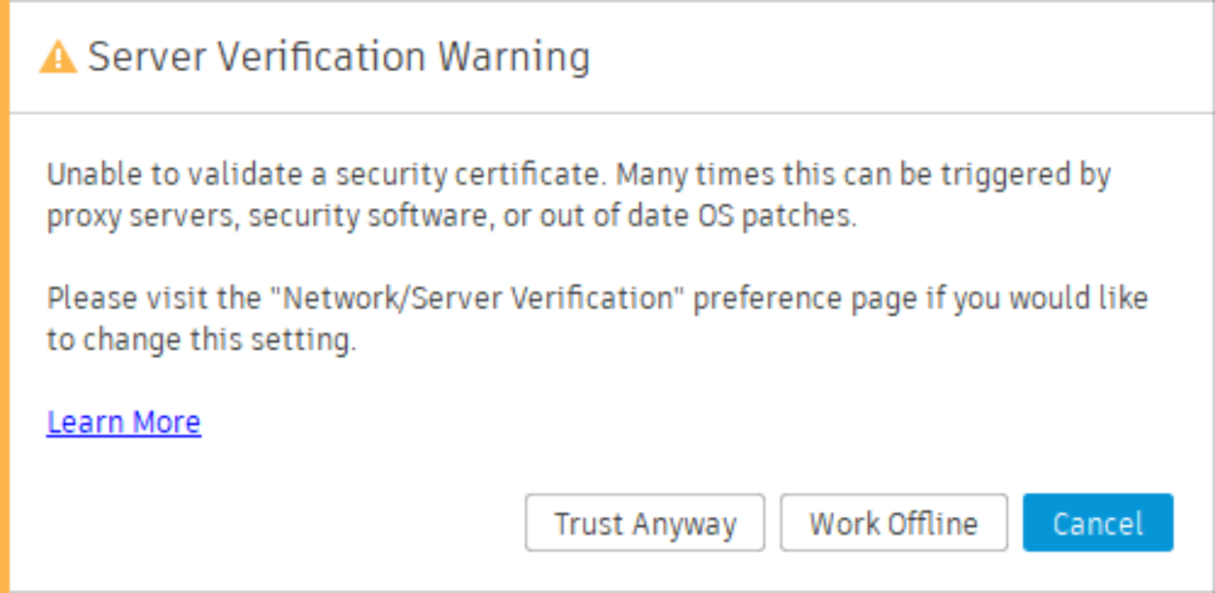
Task: Click the orange warning triangle icon
Action: (57, 58)
